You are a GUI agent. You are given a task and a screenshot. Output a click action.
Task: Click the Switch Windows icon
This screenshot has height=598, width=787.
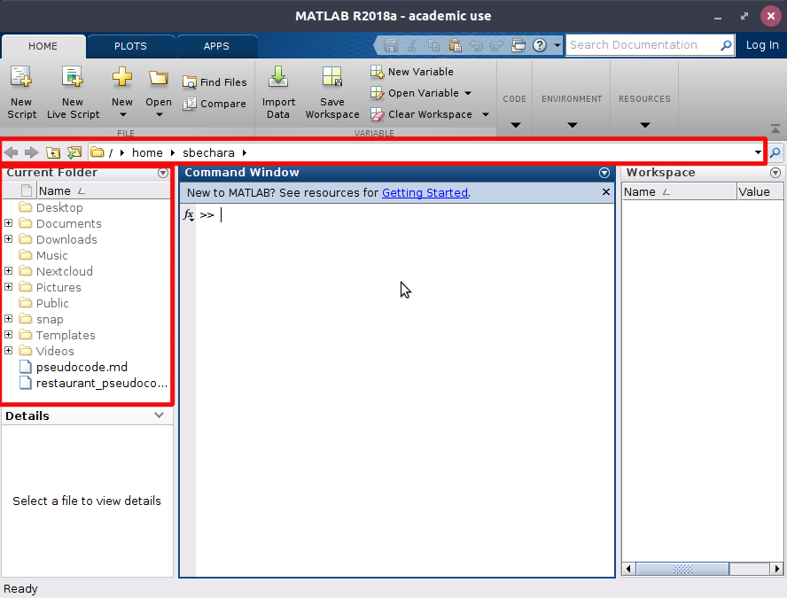[x=518, y=46]
